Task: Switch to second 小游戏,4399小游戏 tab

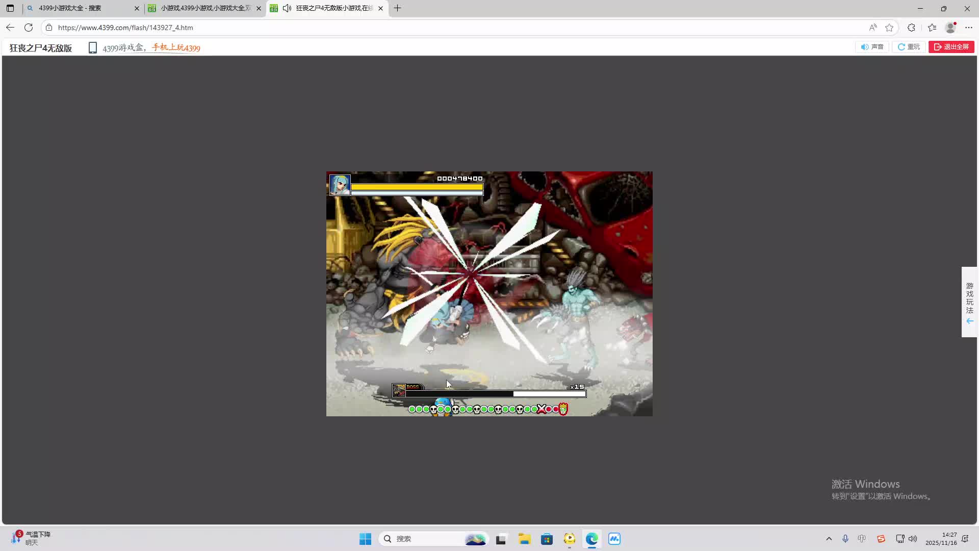Action: click(204, 8)
